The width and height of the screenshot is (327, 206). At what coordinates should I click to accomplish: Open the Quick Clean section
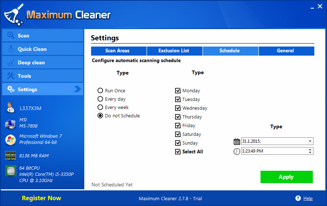tap(43, 49)
